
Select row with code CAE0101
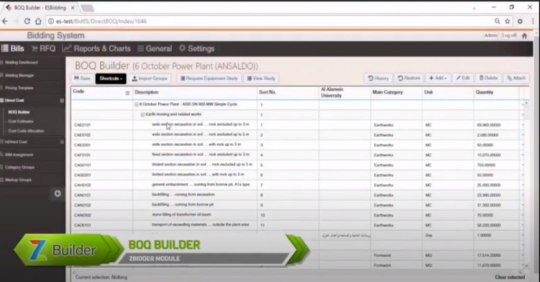(x=296, y=125)
